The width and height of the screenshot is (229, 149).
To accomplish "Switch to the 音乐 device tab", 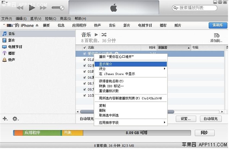I will pyautogui.click(x=112, y=26).
